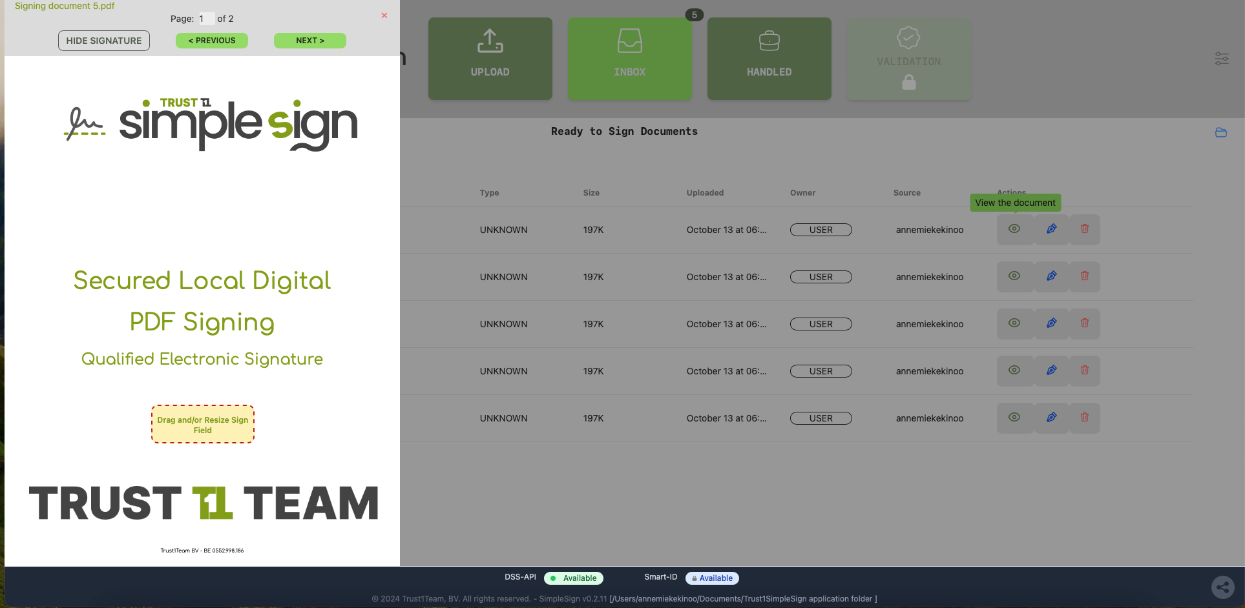
Task: Open the Handled tab
Action: 769,59
